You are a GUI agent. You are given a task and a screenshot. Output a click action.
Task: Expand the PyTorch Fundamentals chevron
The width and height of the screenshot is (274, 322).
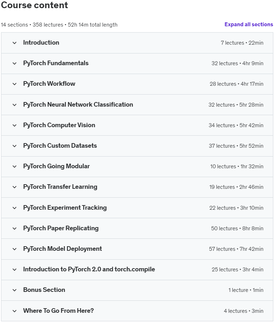[x=14, y=63]
